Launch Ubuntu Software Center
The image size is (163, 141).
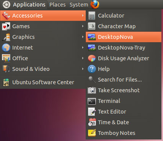click(x=43, y=82)
